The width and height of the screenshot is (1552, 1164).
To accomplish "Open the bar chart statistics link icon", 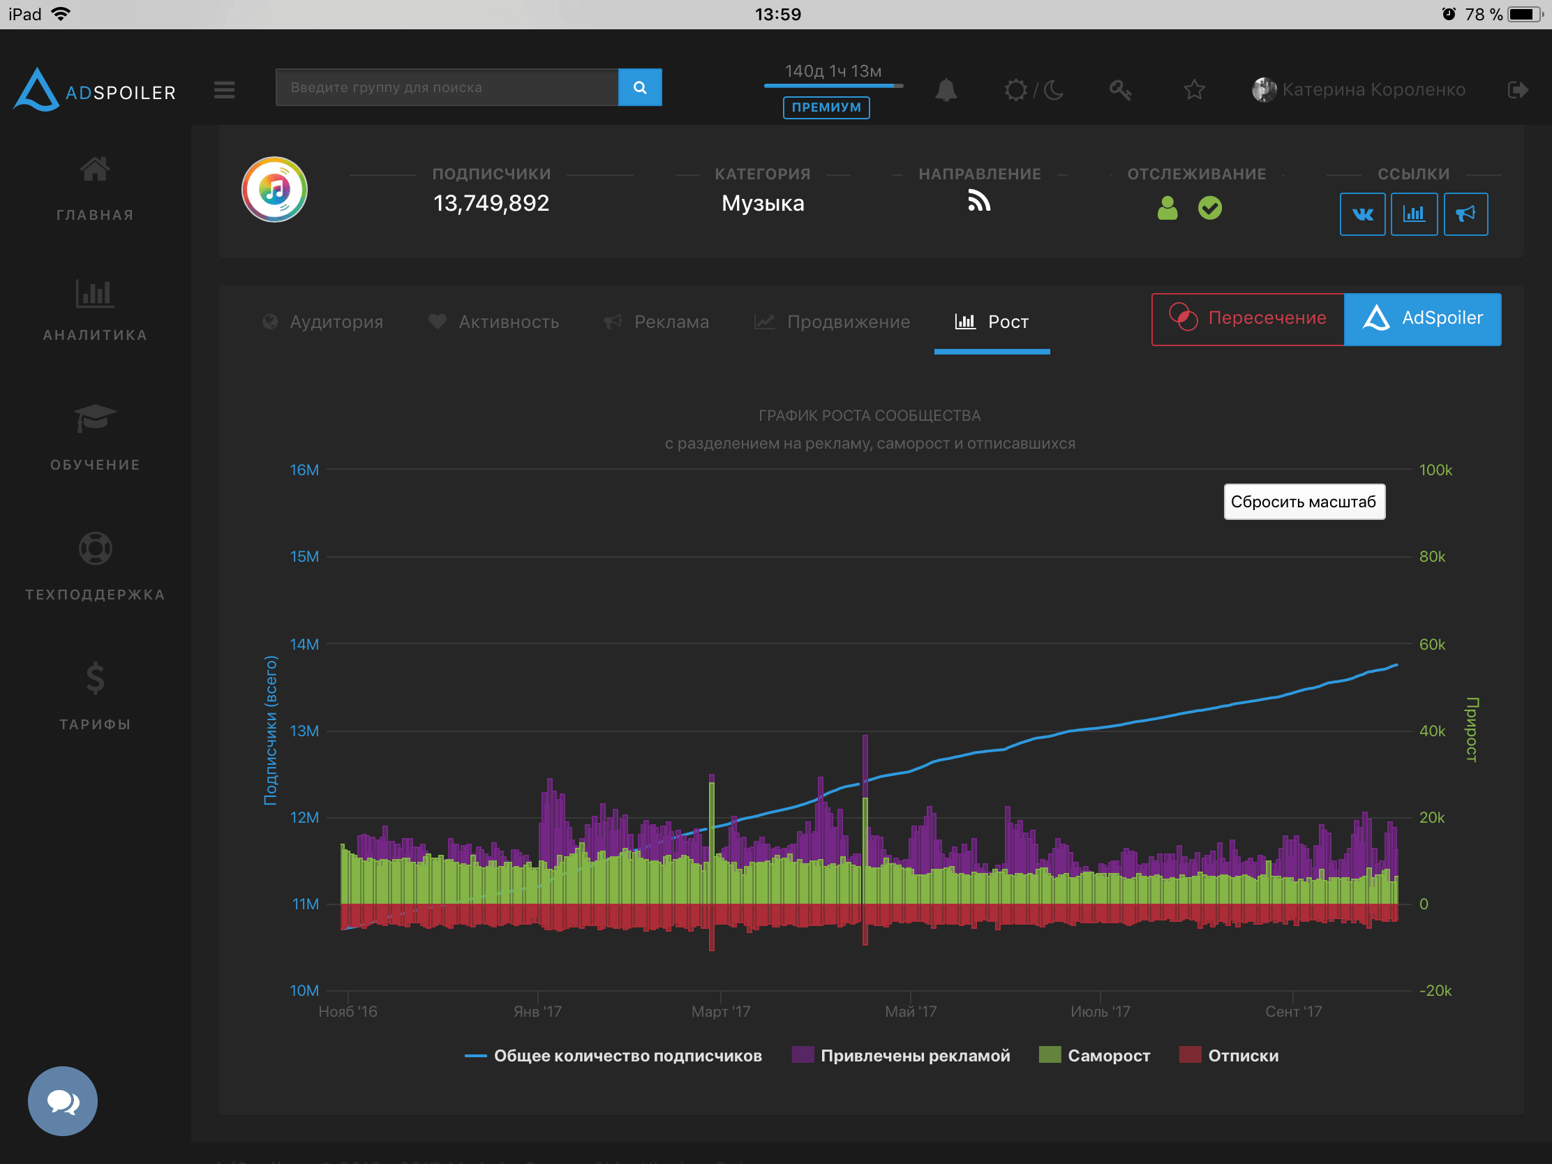I will pyautogui.click(x=1414, y=214).
